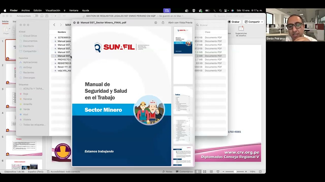Image resolution: width=325 pixels, height=182 pixels.
Task: Open Compartido in Finder sidebar
Action: point(28,51)
